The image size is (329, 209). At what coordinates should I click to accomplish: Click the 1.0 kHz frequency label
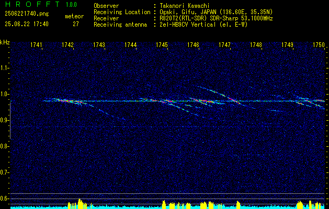[x=4, y=94]
